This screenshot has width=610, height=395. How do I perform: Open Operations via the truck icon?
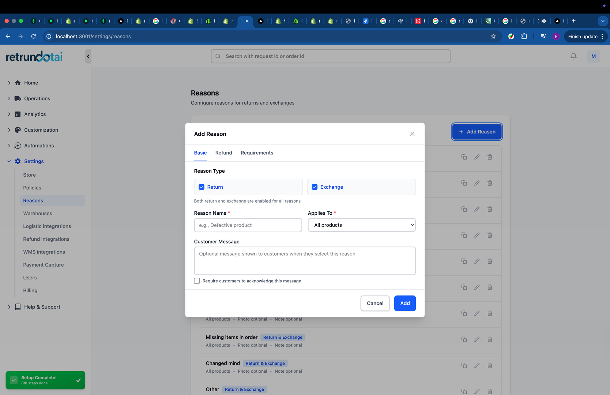coord(18,98)
